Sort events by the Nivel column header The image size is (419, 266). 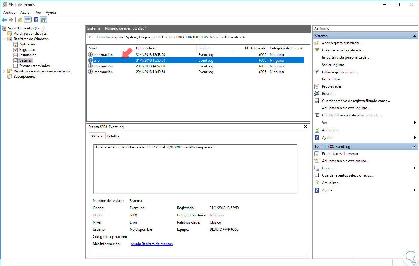(111, 48)
